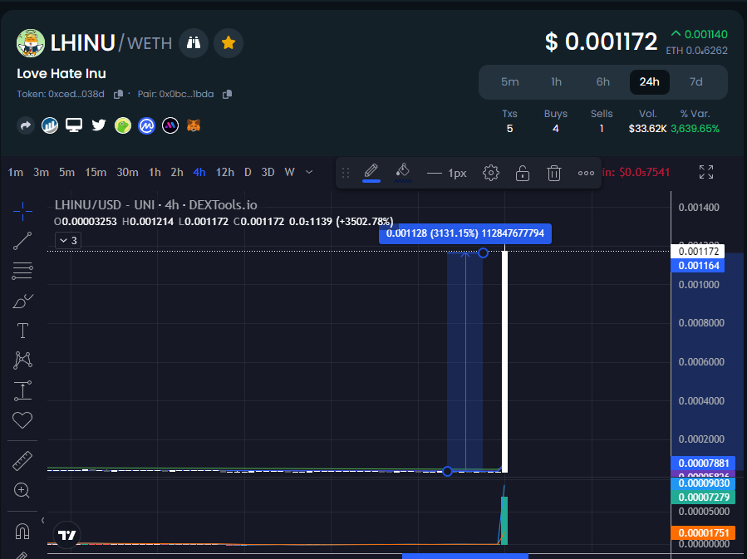Expand the indicators legend showing 3

69,240
